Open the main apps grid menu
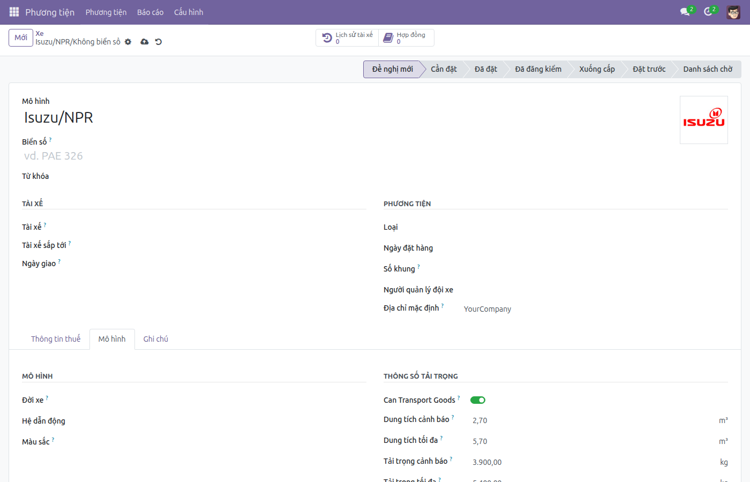The height and width of the screenshot is (482, 750). coord(14,12)
